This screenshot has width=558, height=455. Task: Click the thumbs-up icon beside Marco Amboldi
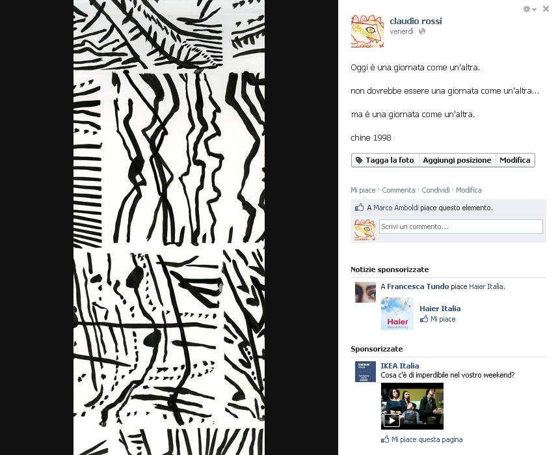click(360, 208)
